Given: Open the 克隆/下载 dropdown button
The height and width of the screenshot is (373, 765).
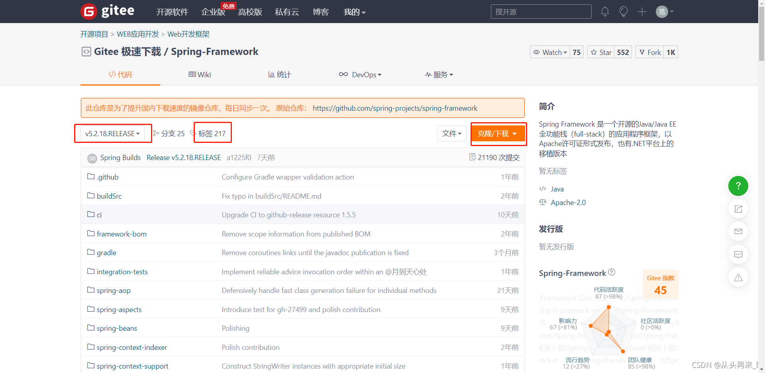Looking at the screenshot, I should [498, 134].
